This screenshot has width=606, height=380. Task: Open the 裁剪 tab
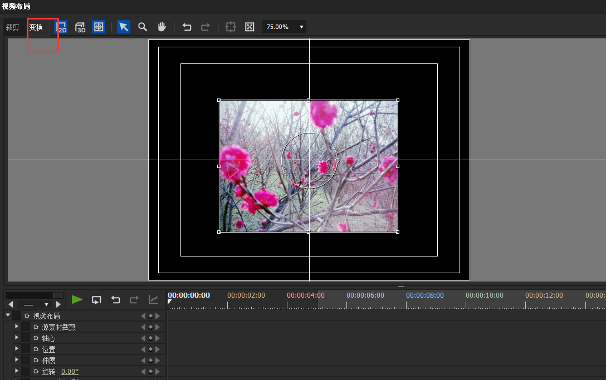pos(12,27)
